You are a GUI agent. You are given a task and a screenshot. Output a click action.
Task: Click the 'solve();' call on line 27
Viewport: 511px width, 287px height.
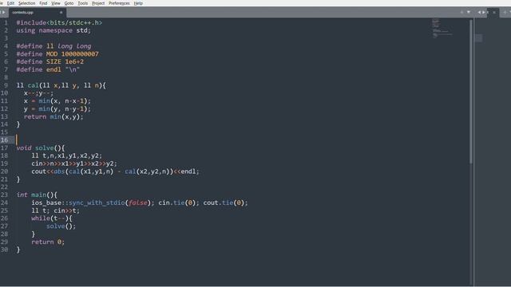[61, 226]
